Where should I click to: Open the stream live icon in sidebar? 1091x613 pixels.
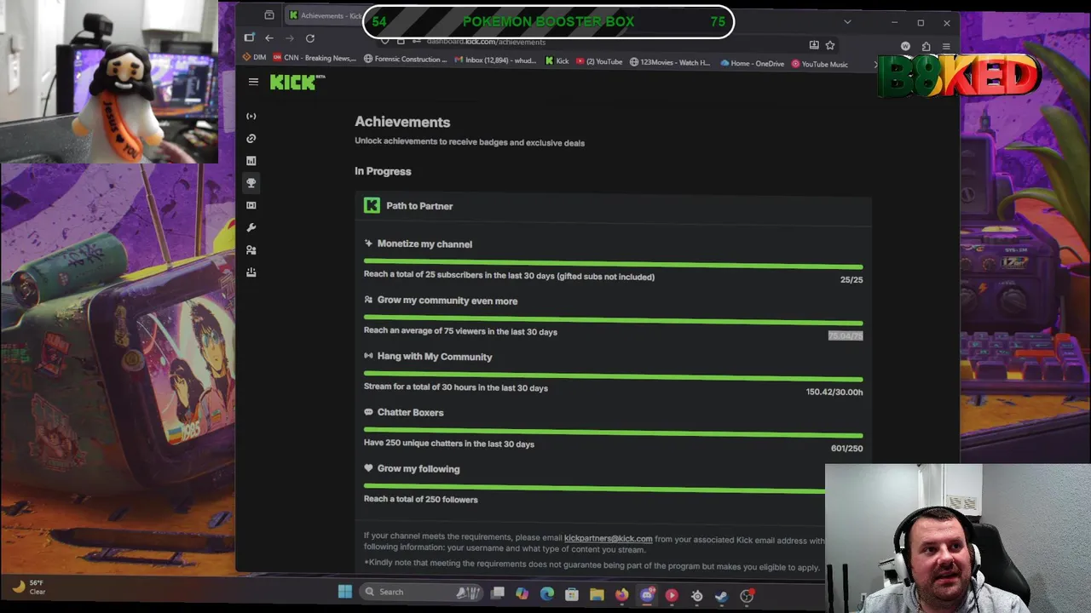pyautogui.click(x=251, y=116)
